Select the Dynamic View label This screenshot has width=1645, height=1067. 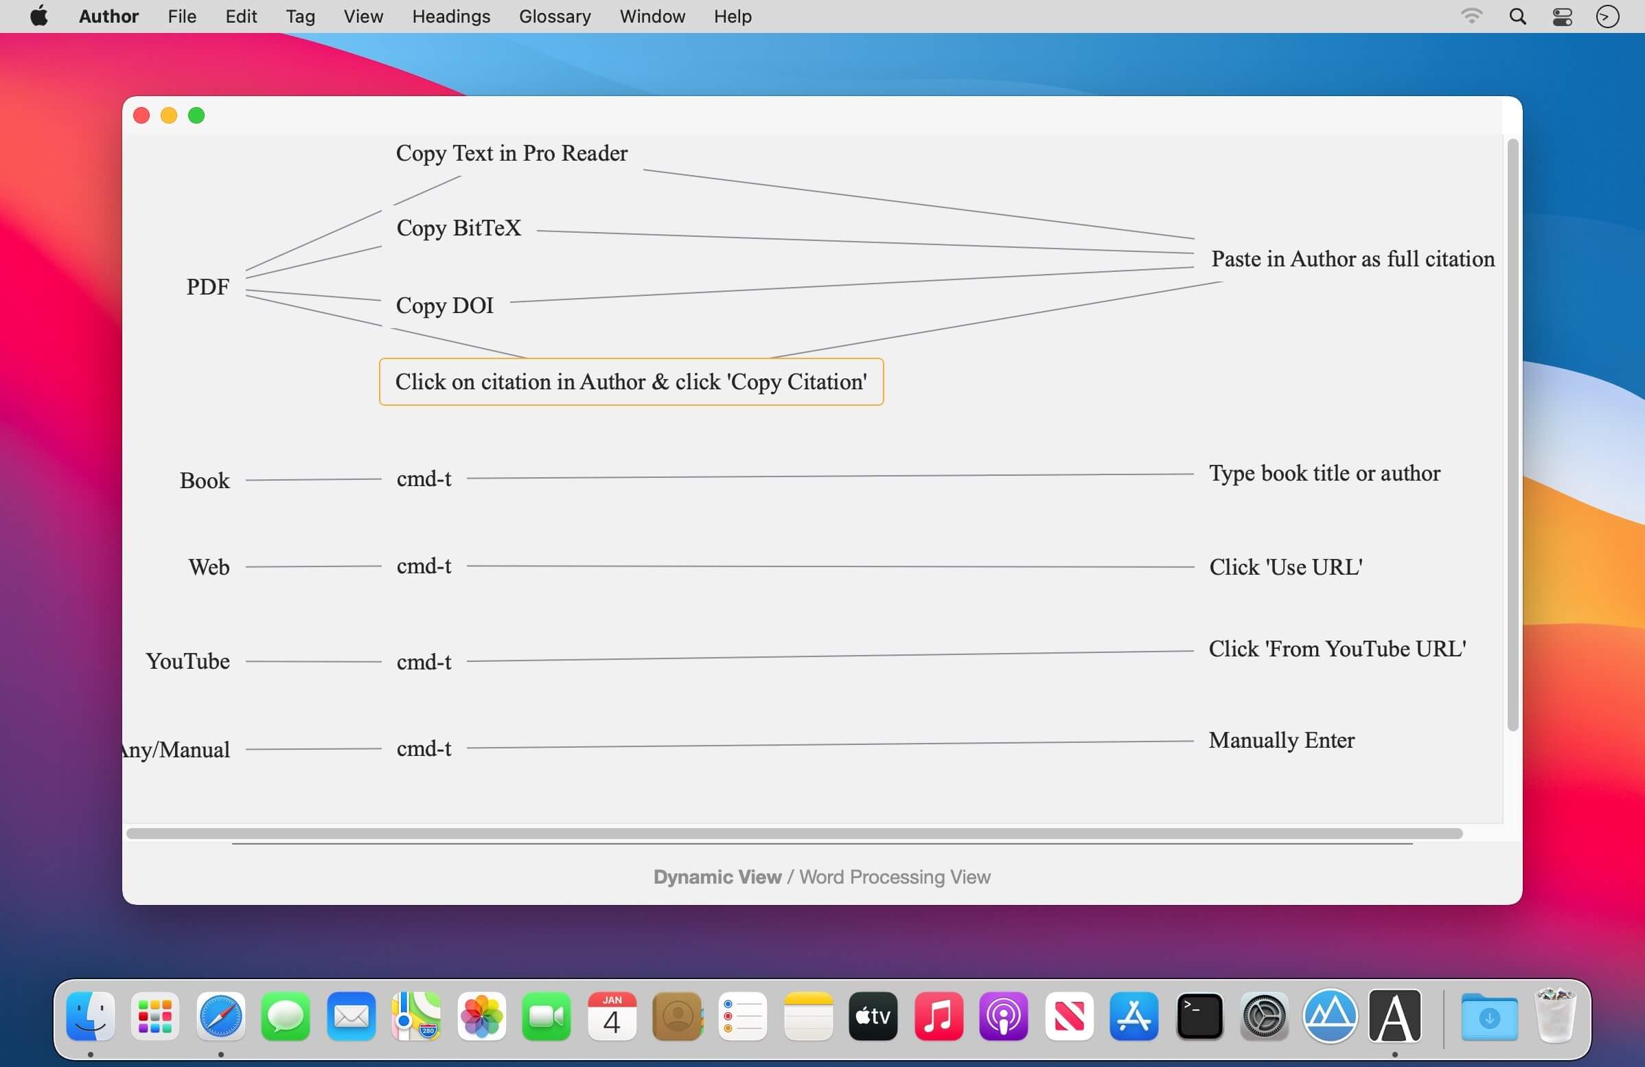coord(717,876)
